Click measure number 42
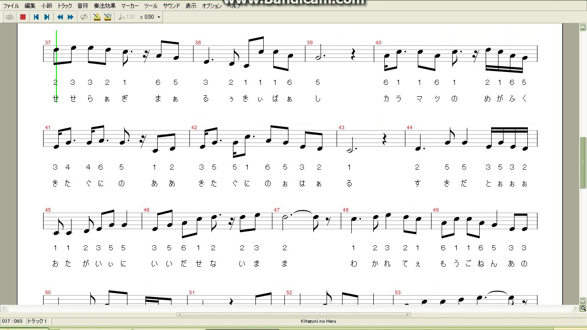This screenshot has width=587, height=330. [x=194, y=127]
